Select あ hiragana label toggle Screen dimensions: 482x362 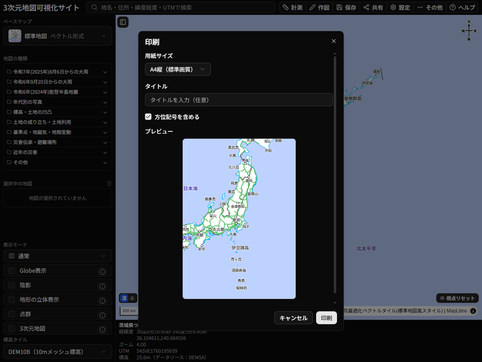[x=132, y=298]
